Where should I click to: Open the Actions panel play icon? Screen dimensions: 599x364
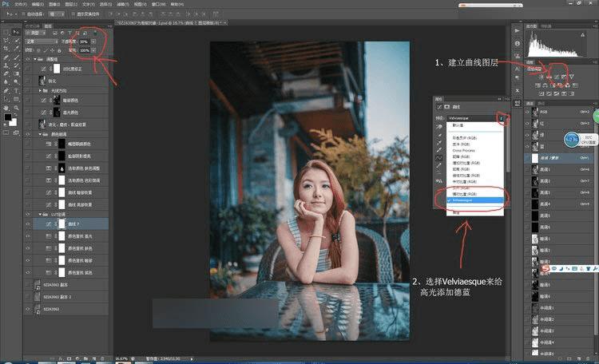[x=518, y=30]
